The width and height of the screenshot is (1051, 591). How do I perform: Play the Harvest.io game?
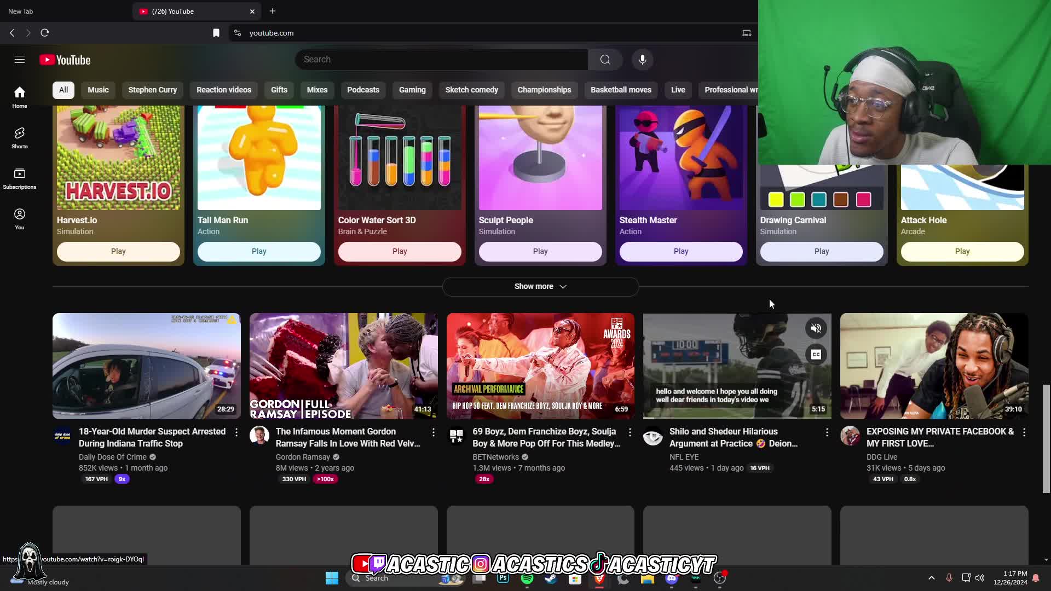coord(118,252)
